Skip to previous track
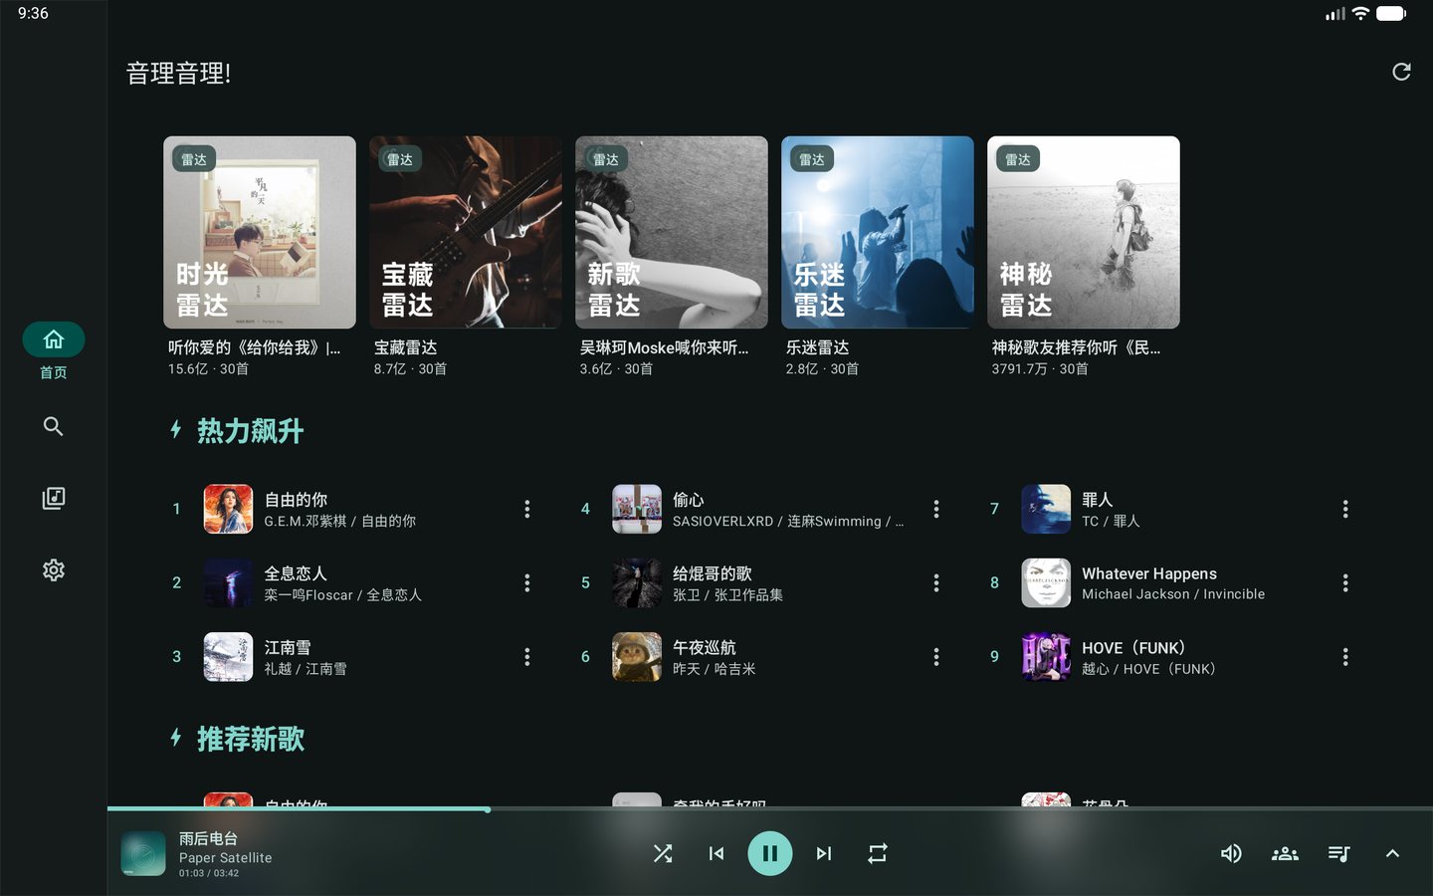This screenshot has width=1433, height=896. [716, 853]
